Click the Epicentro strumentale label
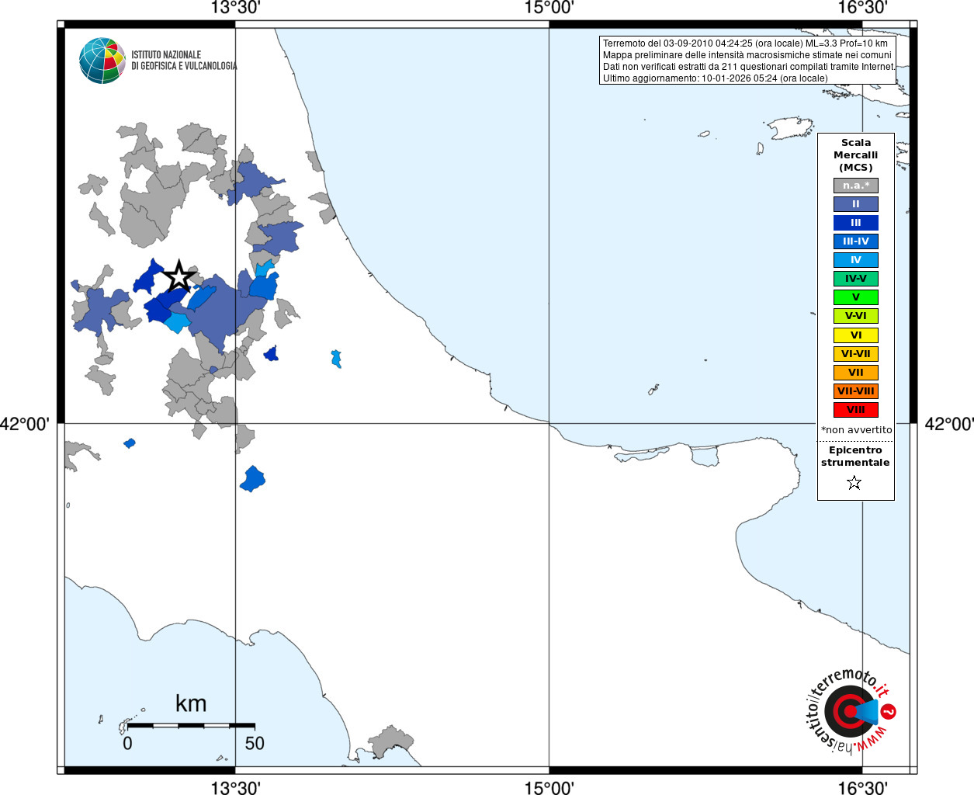 [x=855, y=456]
